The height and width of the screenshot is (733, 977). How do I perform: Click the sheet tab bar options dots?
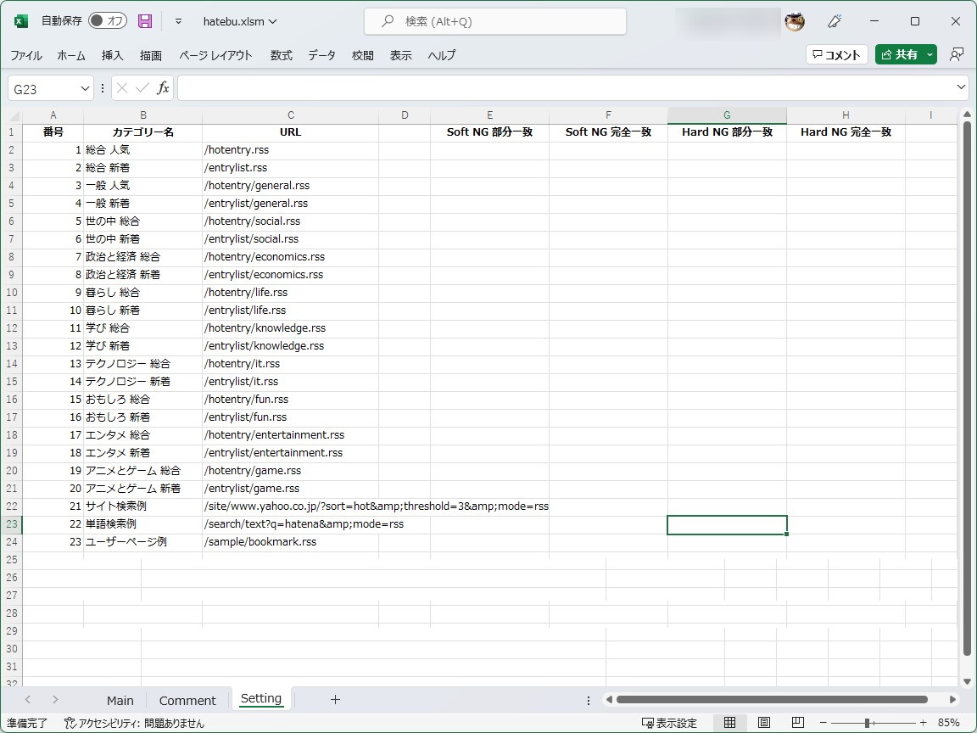(x=589, y=701)
